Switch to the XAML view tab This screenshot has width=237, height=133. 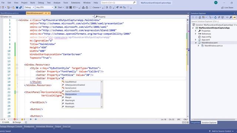6,122
